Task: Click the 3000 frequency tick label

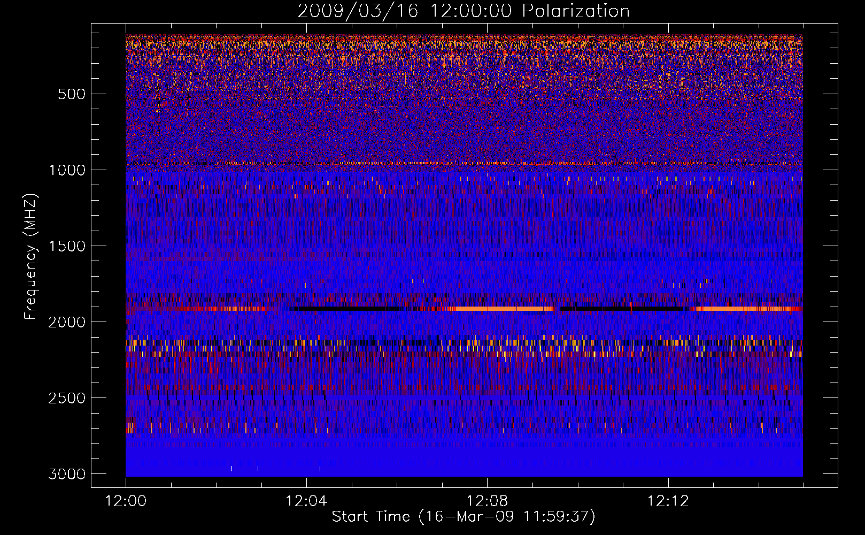Action: 67,474
